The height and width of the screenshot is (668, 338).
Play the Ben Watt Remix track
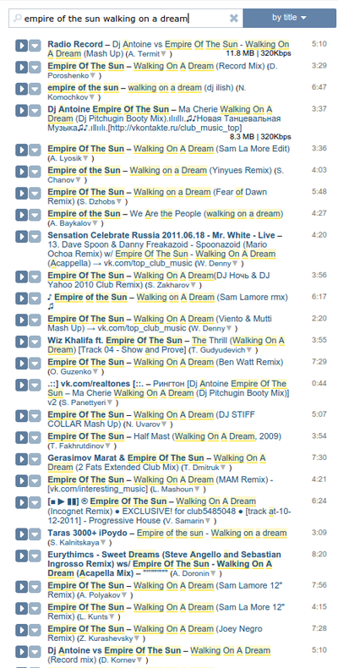click(x=21, y=364)
